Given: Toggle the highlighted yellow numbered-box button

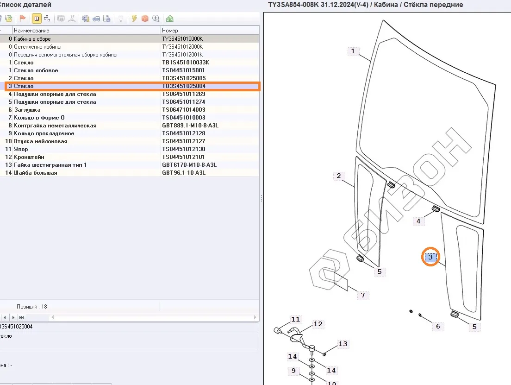Looking at the screenshot, I should coord(36,19).
